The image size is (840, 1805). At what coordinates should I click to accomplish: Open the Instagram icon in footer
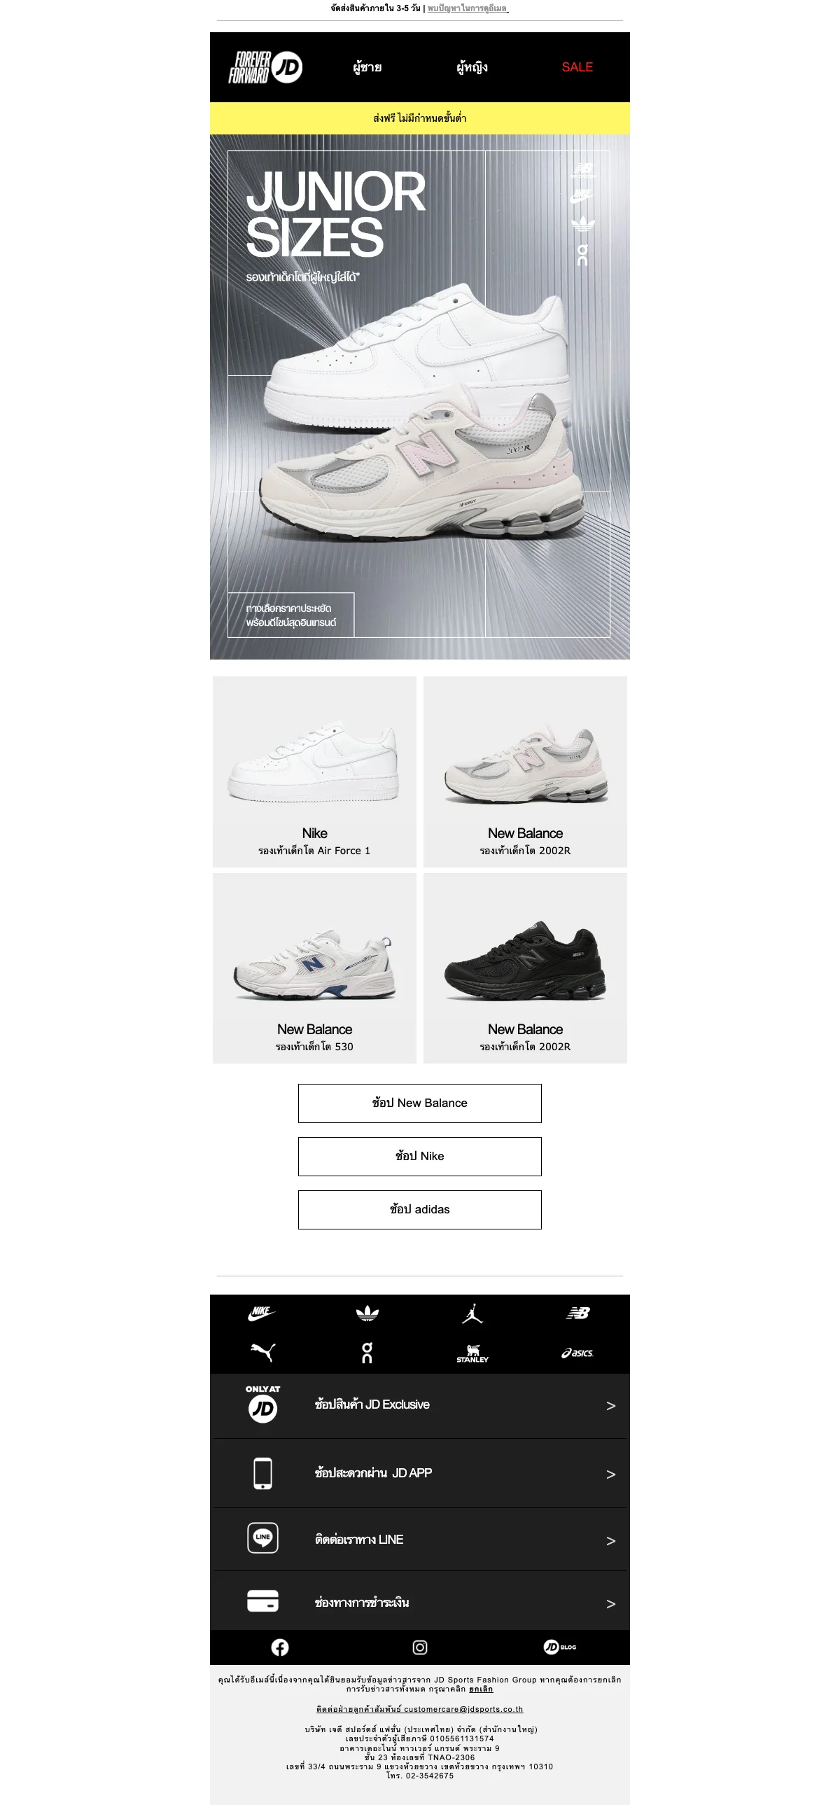[419, 1647]
